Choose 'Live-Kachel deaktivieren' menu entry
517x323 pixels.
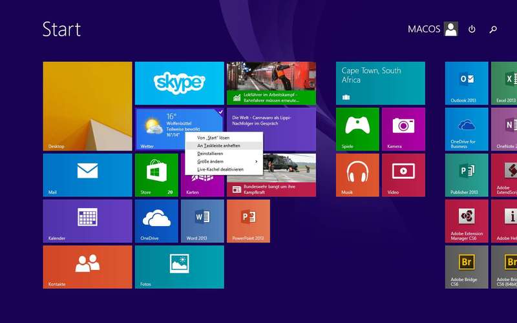[224, 169]
